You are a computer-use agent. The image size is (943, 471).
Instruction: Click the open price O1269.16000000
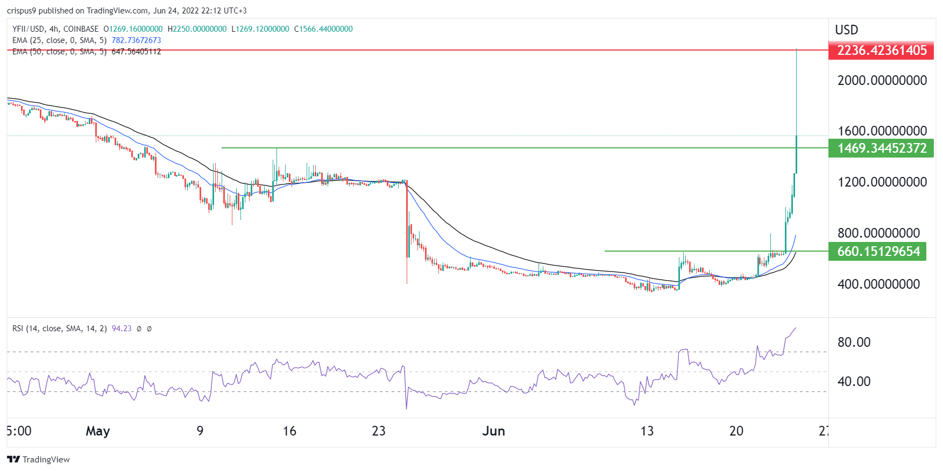(133, 29)
